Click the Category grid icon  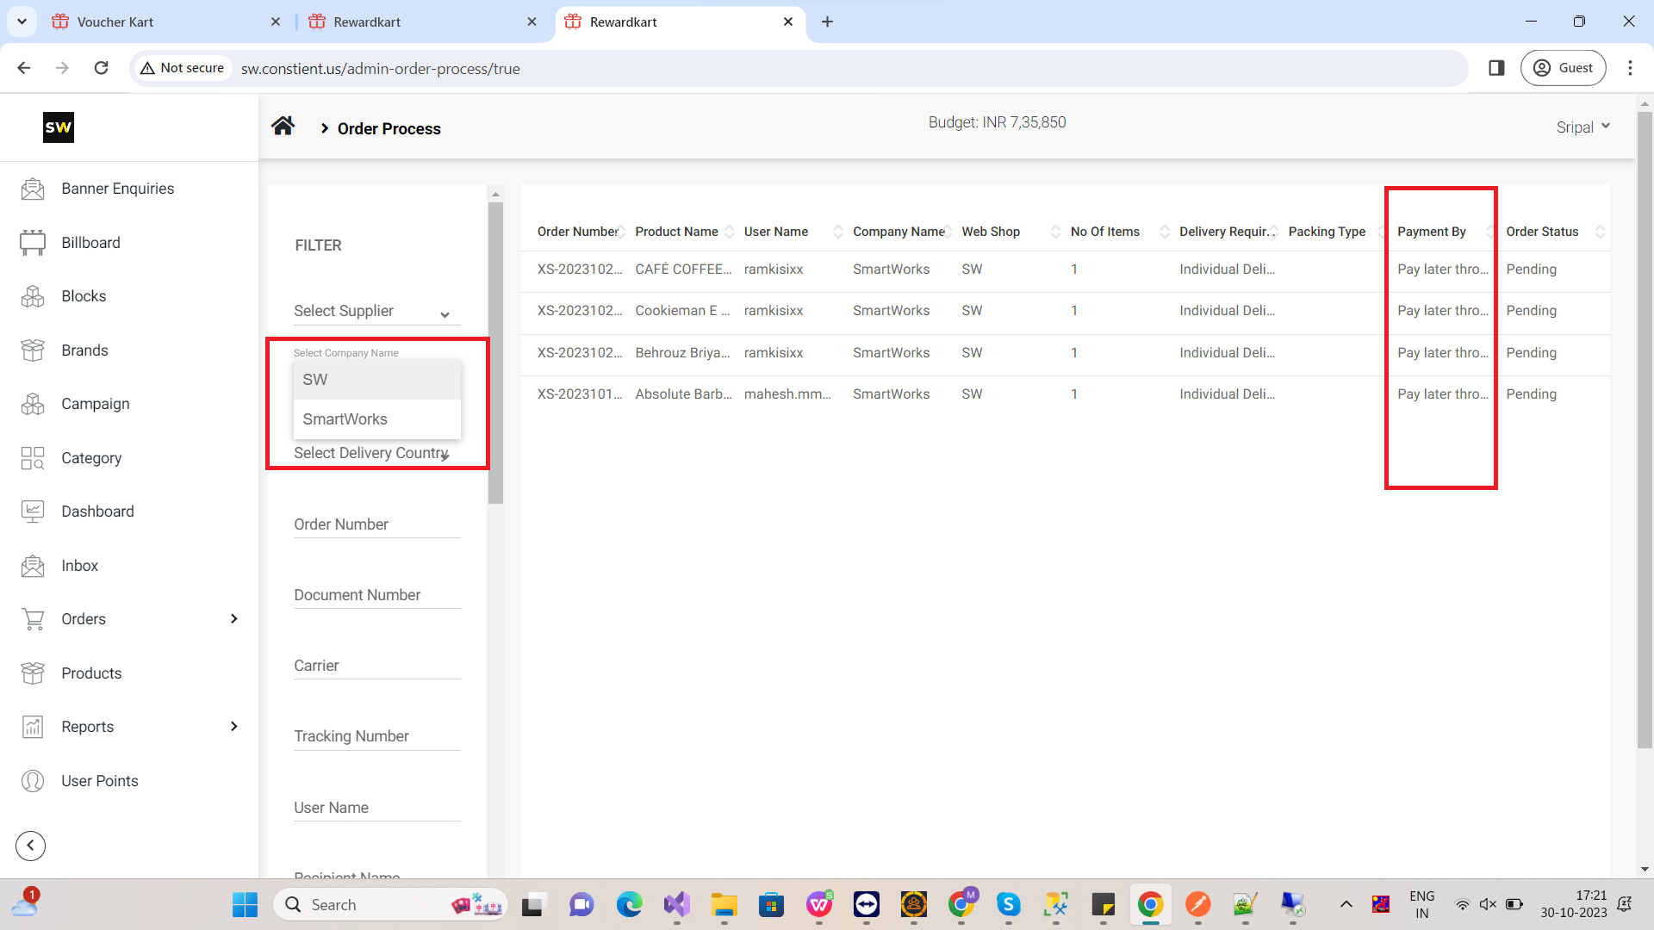[x=33, y=458]
